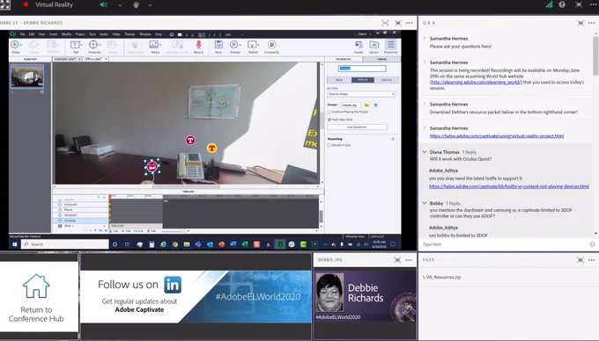Open the Themes menu in Captivate

[129, 34]
